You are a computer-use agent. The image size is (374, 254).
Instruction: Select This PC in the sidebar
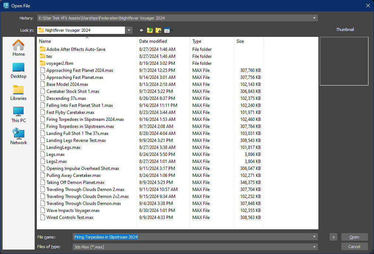pos(18,114)
